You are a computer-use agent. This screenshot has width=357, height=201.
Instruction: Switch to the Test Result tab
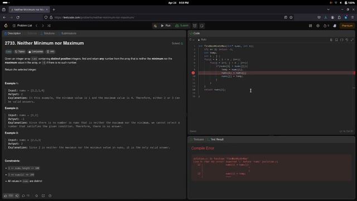click(x=215, y=140)
